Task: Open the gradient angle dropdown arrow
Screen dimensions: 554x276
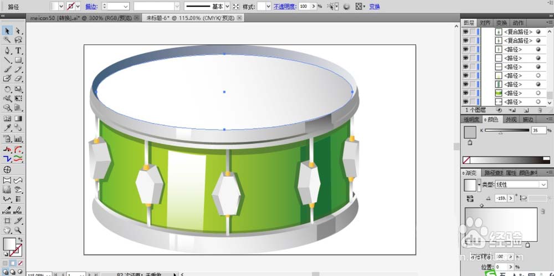Action: coord(510,198)
